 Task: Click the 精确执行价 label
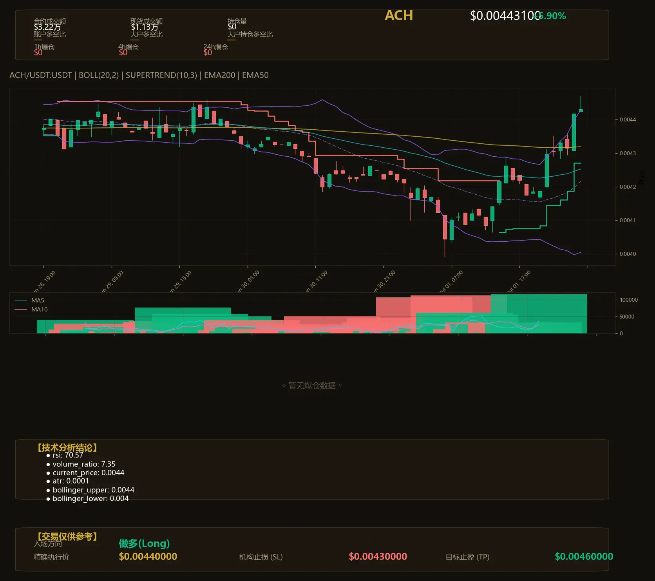pyautogui.click(x=51, y=557)
